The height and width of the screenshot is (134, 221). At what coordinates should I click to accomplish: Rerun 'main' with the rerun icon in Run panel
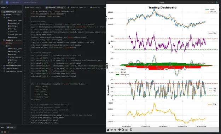coord(2,132)
